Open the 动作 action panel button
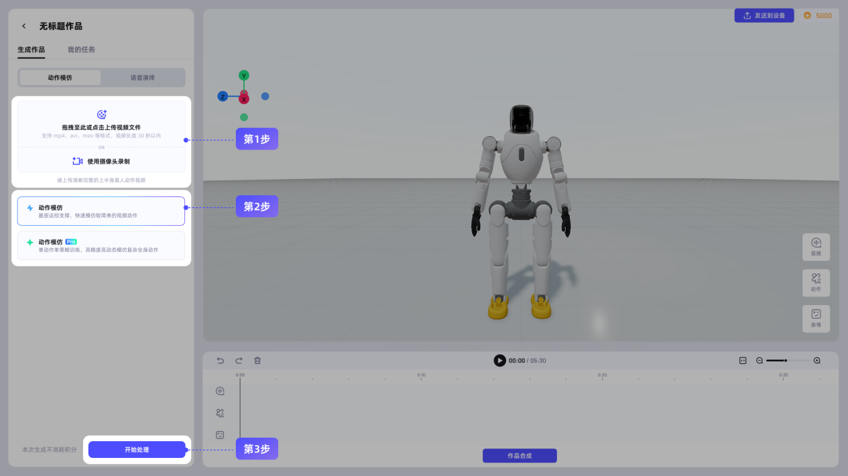Image resolution: width=848 pixels, height=476 pixels. click(x=816, y=282)
